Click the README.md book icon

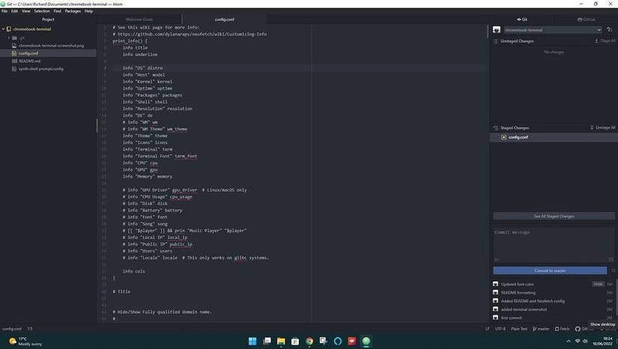14,61
